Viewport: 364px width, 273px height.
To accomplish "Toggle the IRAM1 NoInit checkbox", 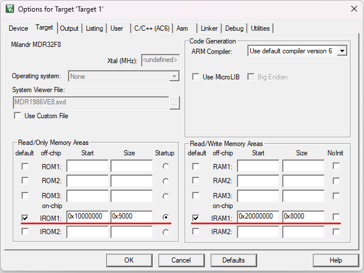I will 337,217.
